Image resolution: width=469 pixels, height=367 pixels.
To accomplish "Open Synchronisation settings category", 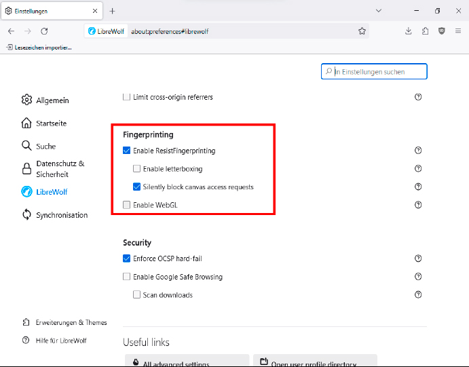I will point(54,215).
